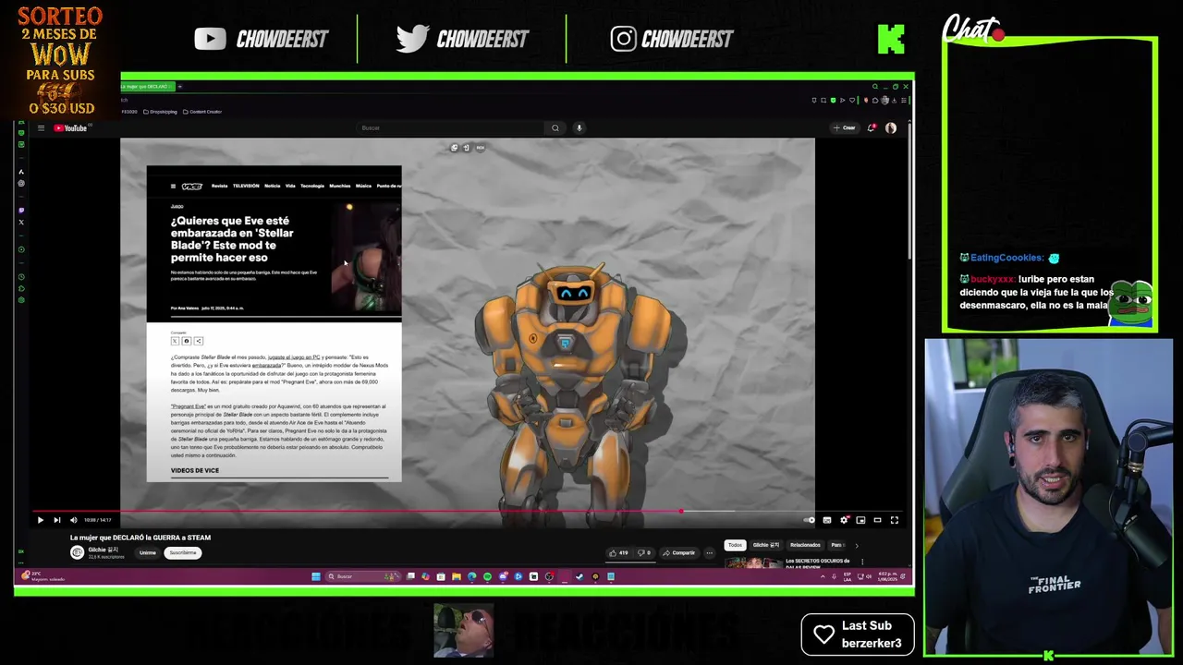Viewport: 1183px width, 665px height.
Task: Play the YouTube video
Action: (40, 520)
